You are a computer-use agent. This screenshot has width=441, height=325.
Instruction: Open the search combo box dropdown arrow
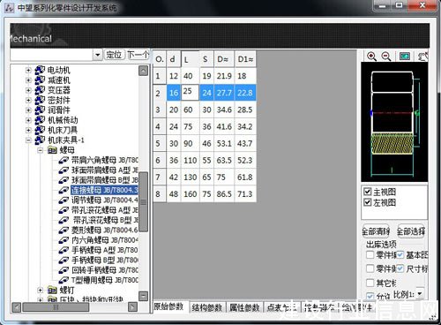tap(97, 55)
